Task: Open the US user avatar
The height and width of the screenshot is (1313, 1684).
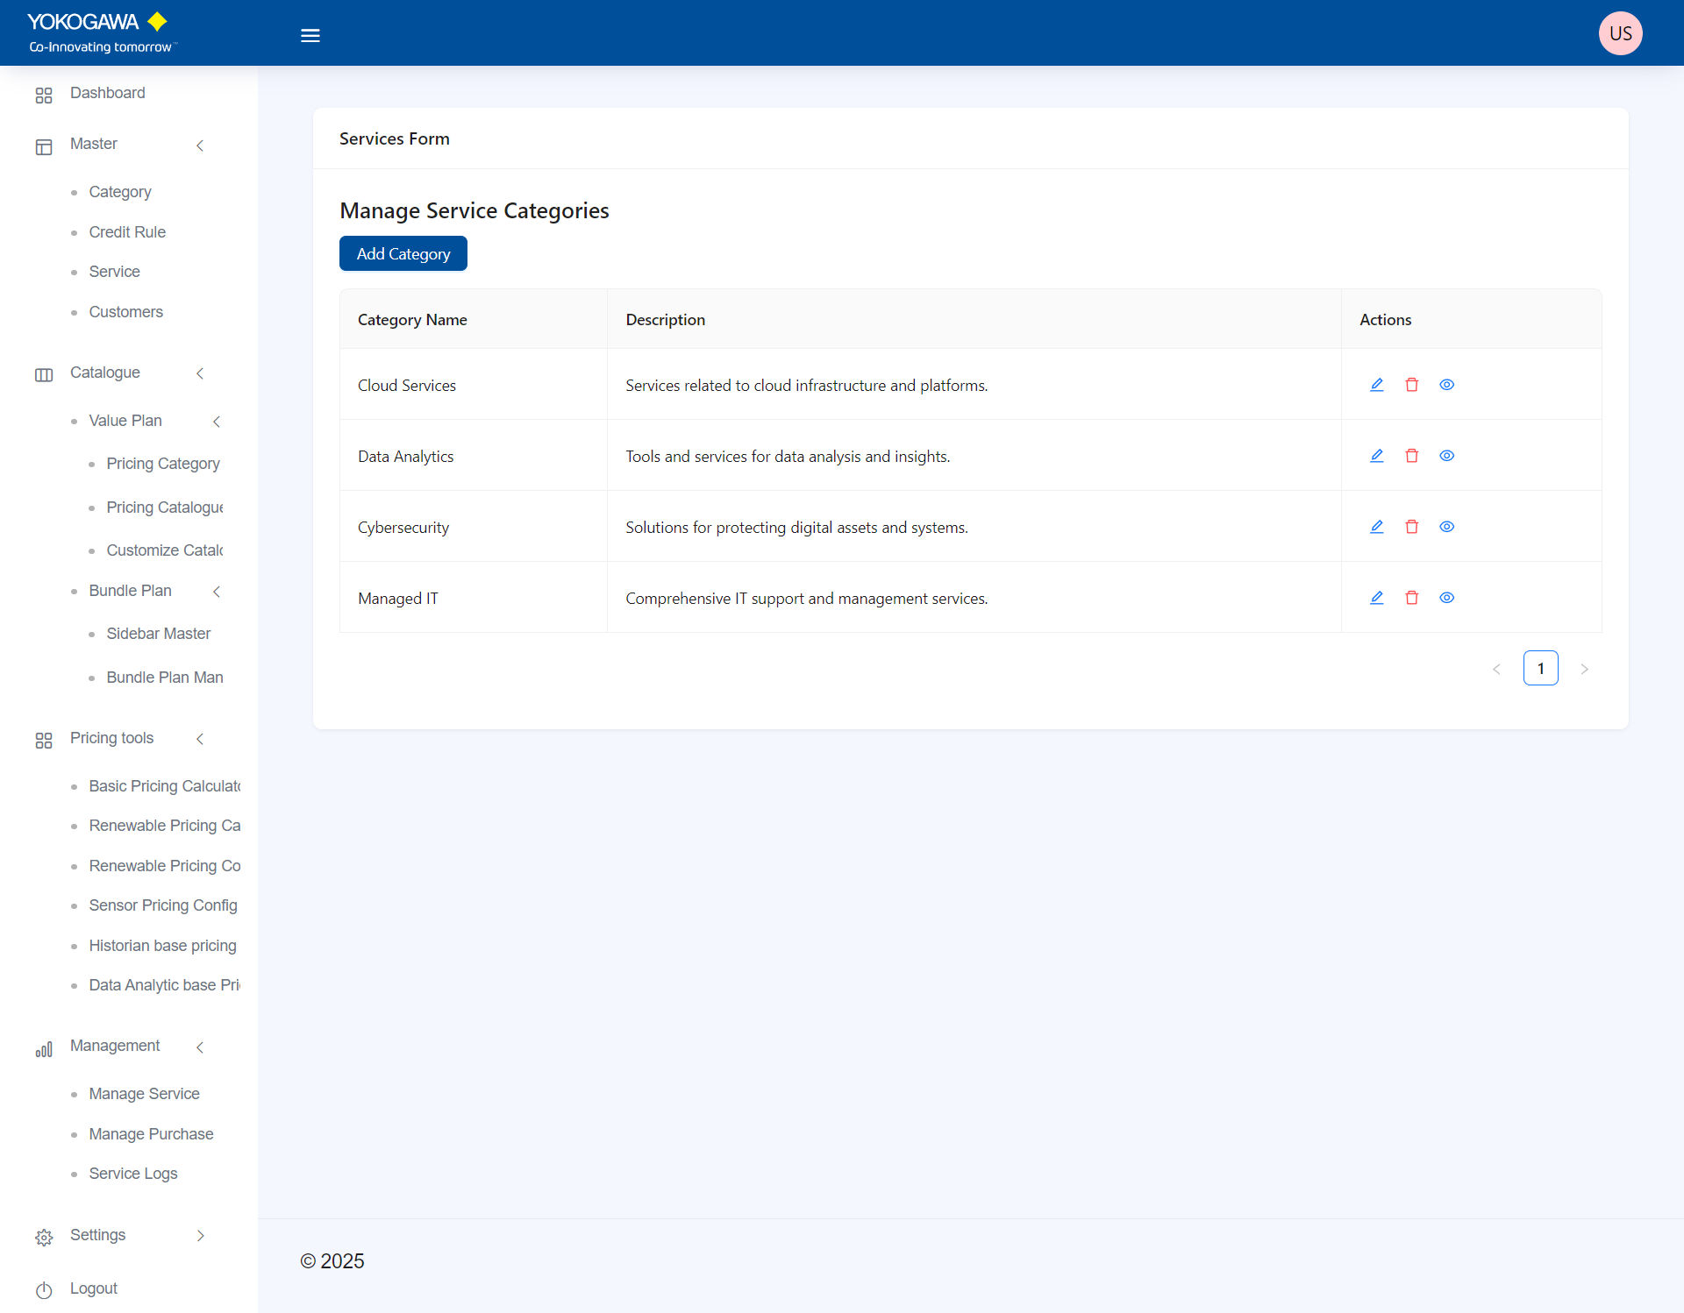Action: click(1619, 33)
